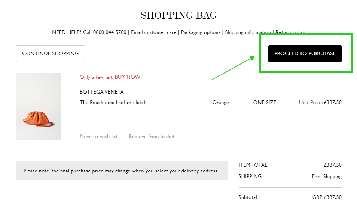Select The Pouch mini leather clutch title
The image size is (357, 212).
113,102
